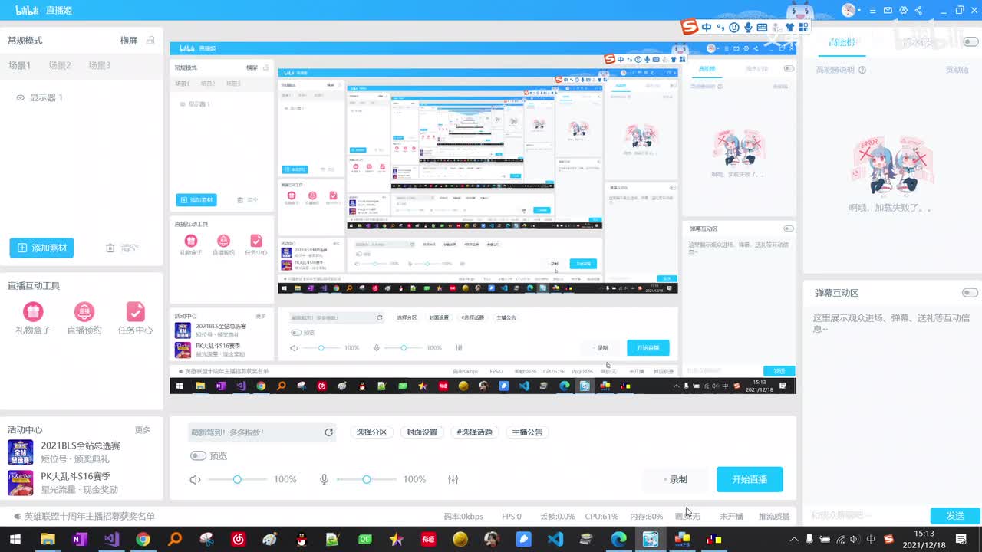Viewport: 982px width, 552px height.
Task: Click the 贡献值 column label
Action: click(x=956, y=70)
